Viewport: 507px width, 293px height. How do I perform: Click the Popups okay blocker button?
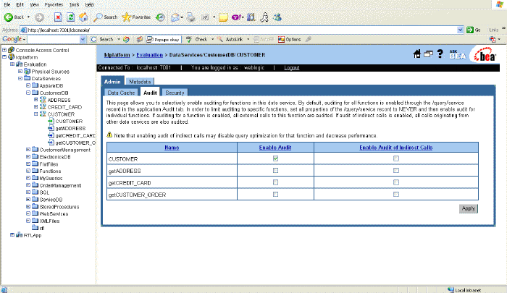click(163, 39)
